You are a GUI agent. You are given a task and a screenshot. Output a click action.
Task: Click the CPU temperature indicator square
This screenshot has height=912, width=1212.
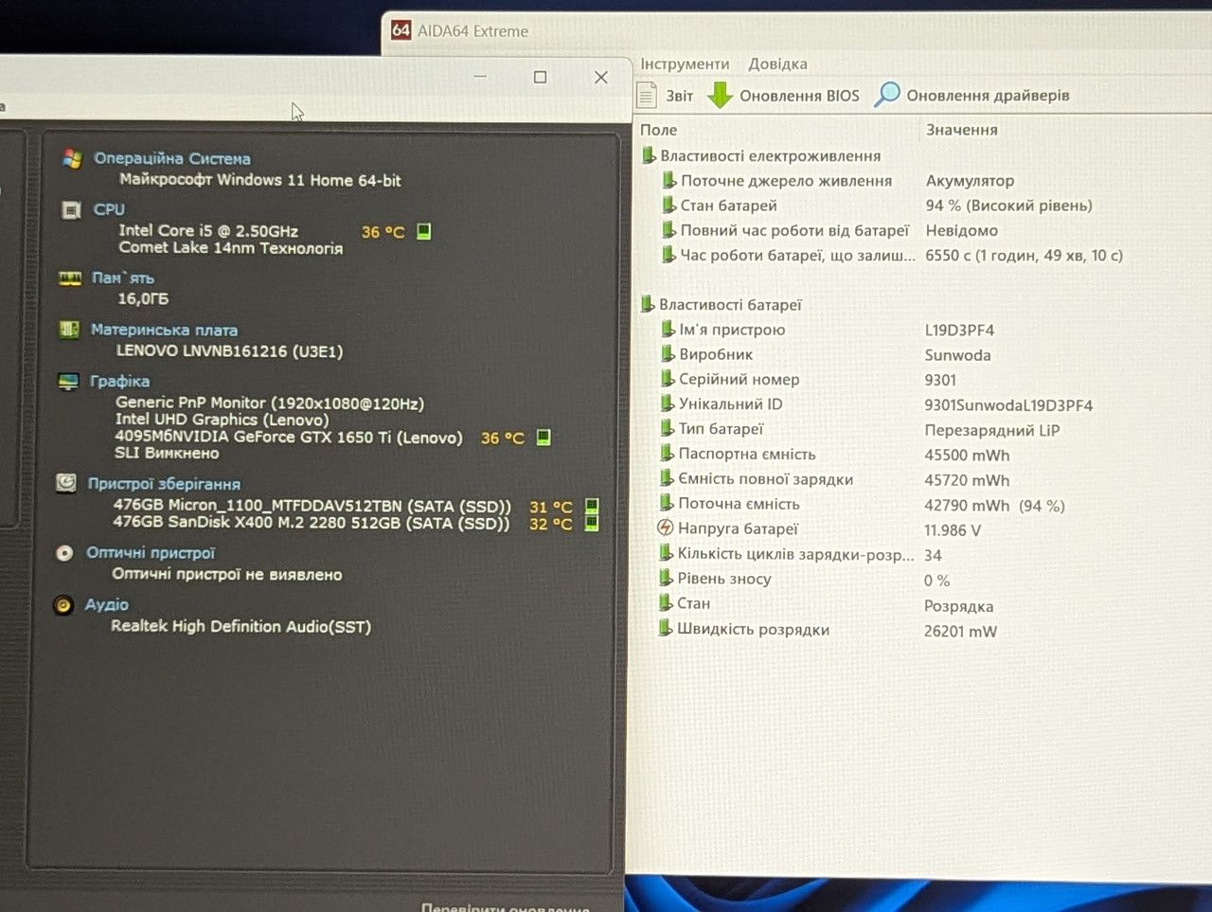point(424,231)
